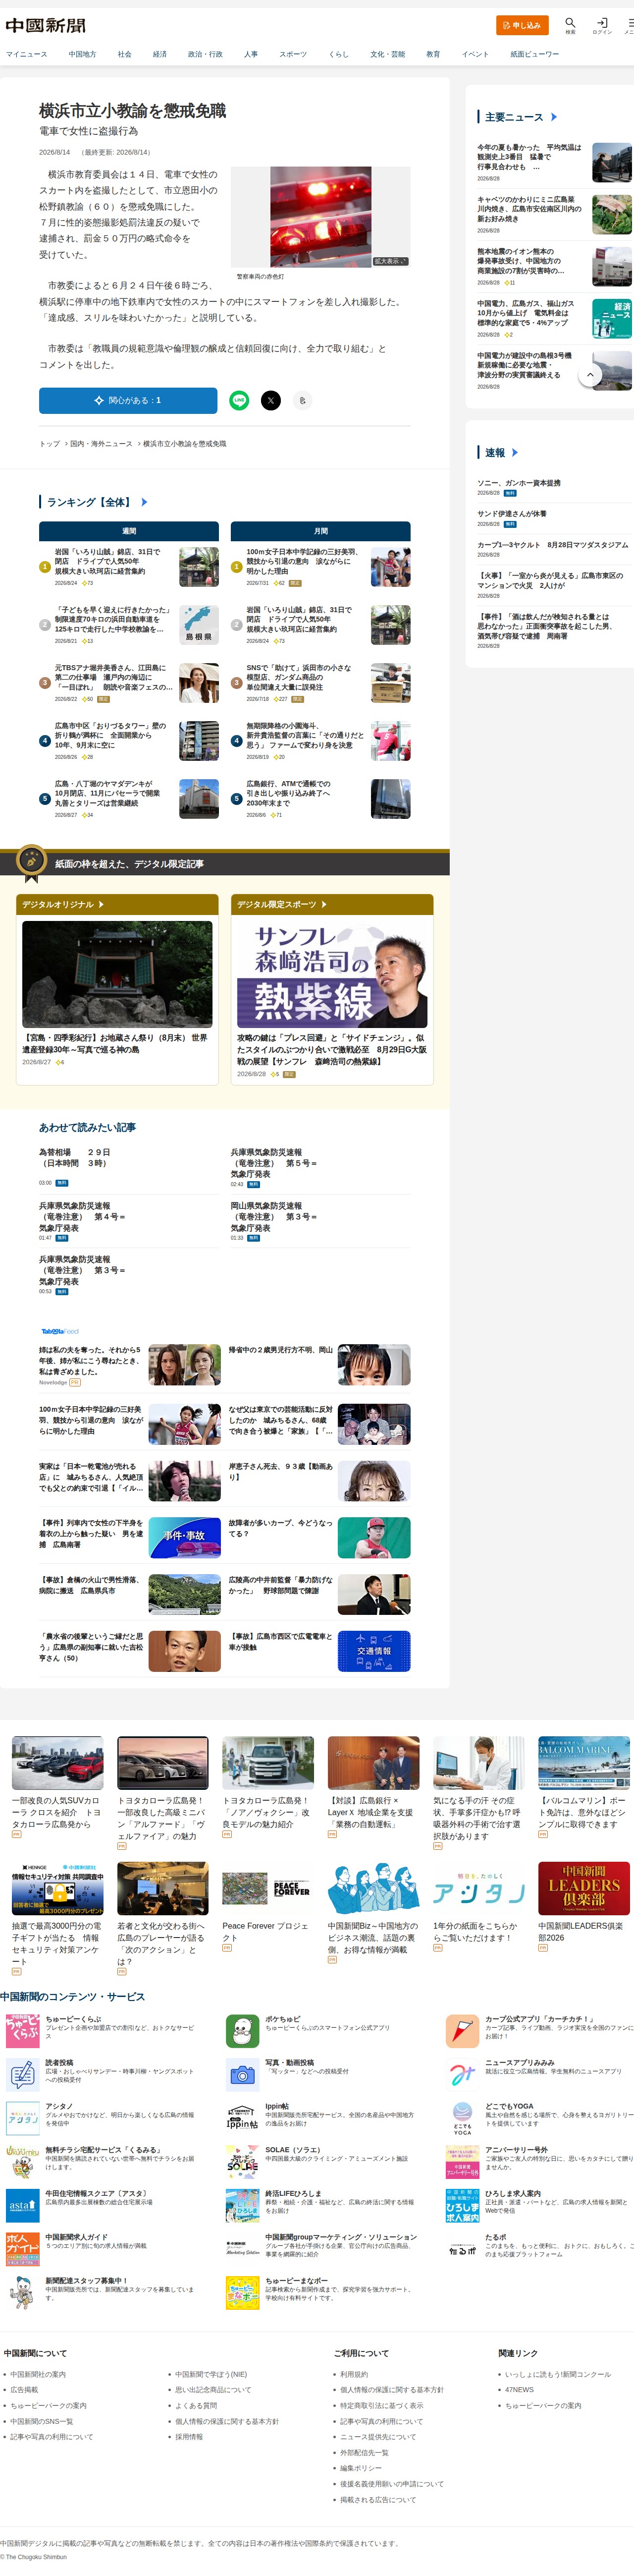Open the 事件・事故 blue thumbnail
This screenshot has height=2576, width=634.
tap(185, 1538)
